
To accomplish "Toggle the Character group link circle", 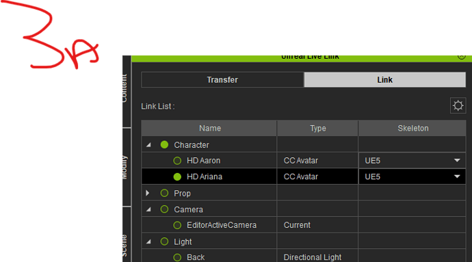I will click(164, 145).
